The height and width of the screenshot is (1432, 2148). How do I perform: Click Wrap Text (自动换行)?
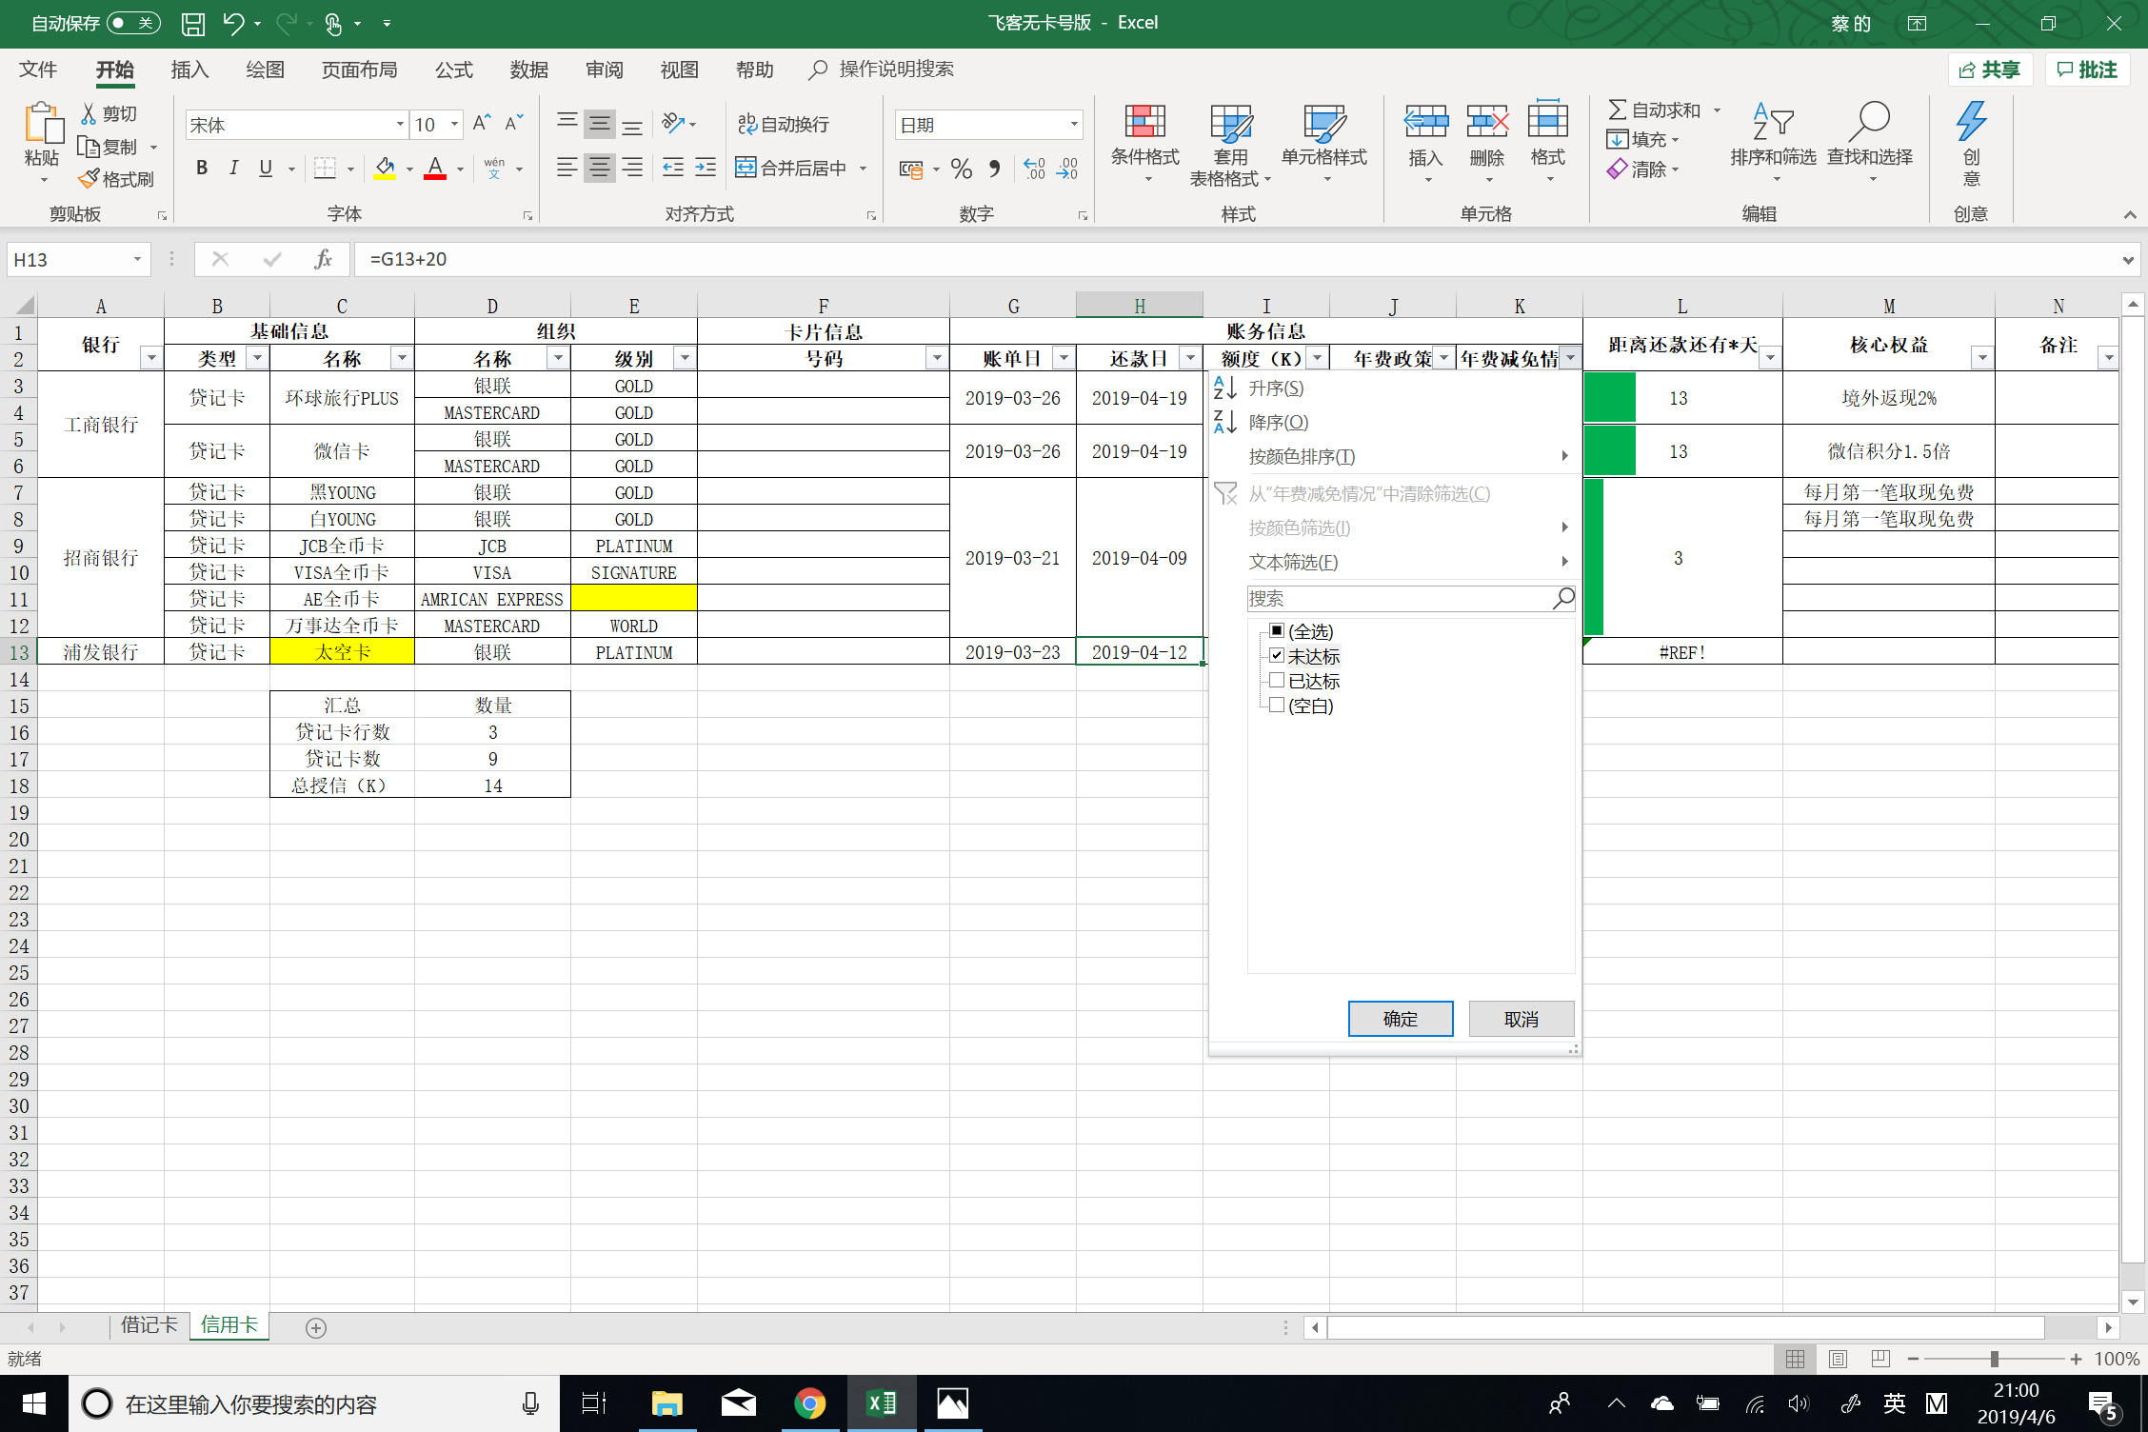point(784,124)
